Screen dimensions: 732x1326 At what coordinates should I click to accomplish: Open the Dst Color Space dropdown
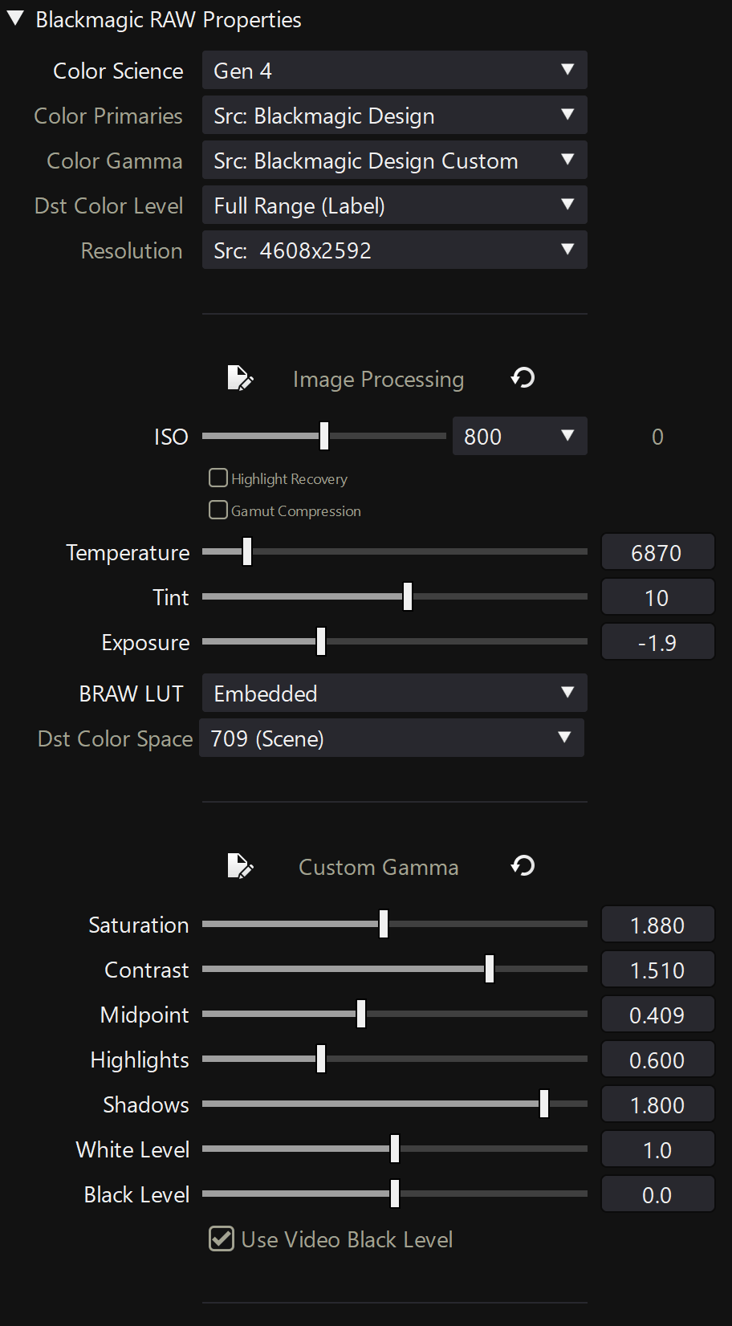click(x=392, y=738)
